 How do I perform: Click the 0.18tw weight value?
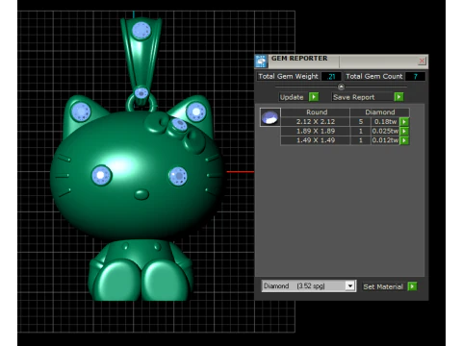tap(385, 122)
